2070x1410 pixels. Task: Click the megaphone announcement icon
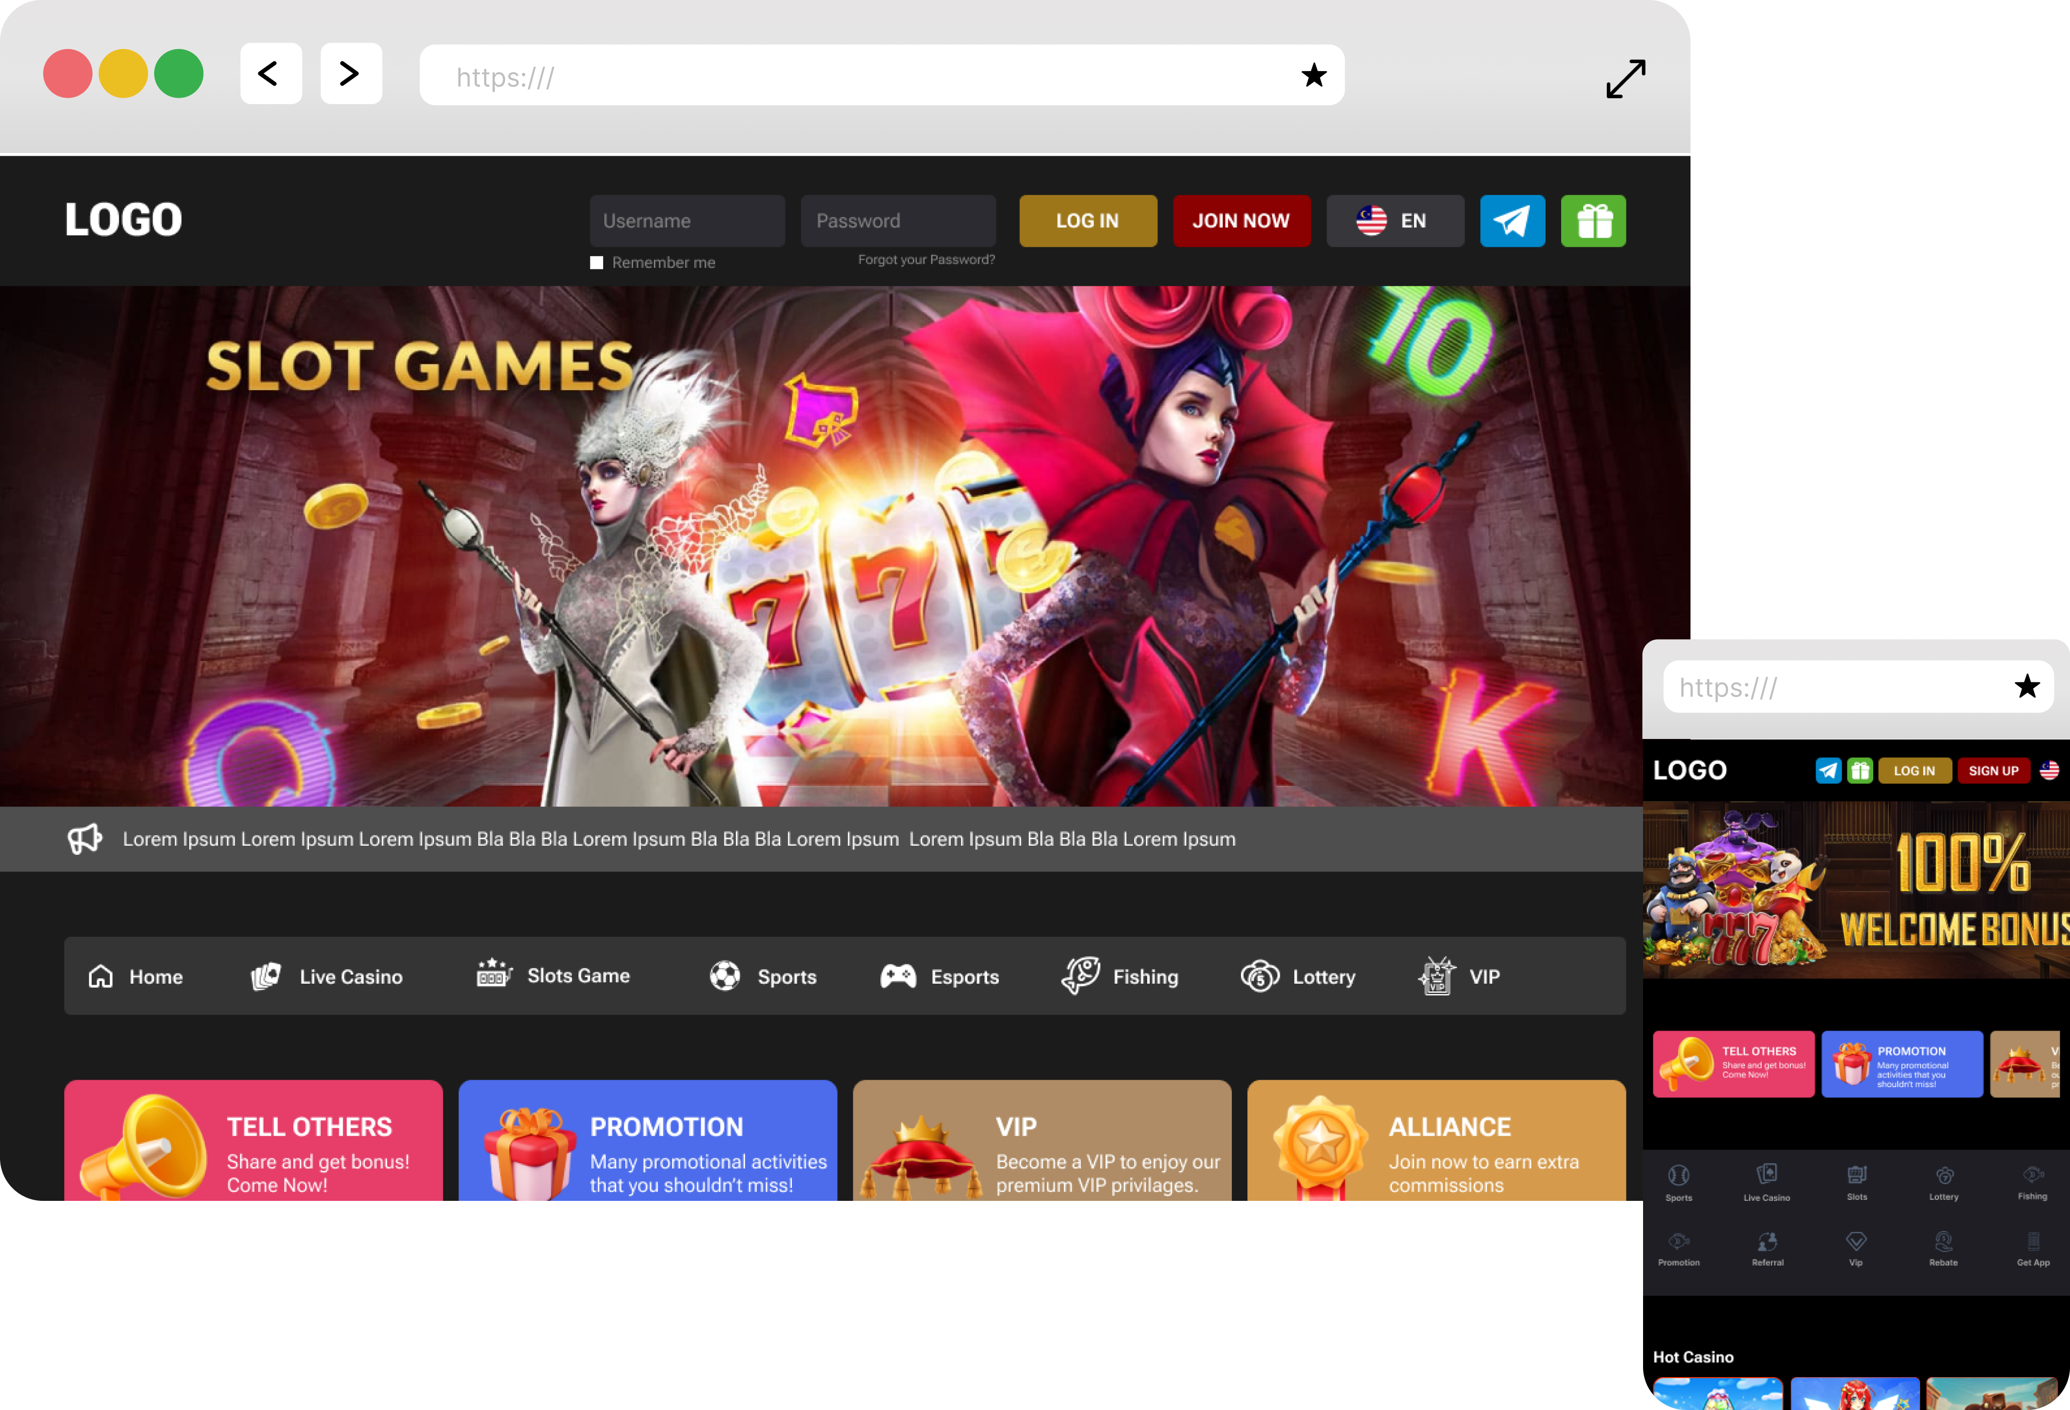(x=86, y=839)
